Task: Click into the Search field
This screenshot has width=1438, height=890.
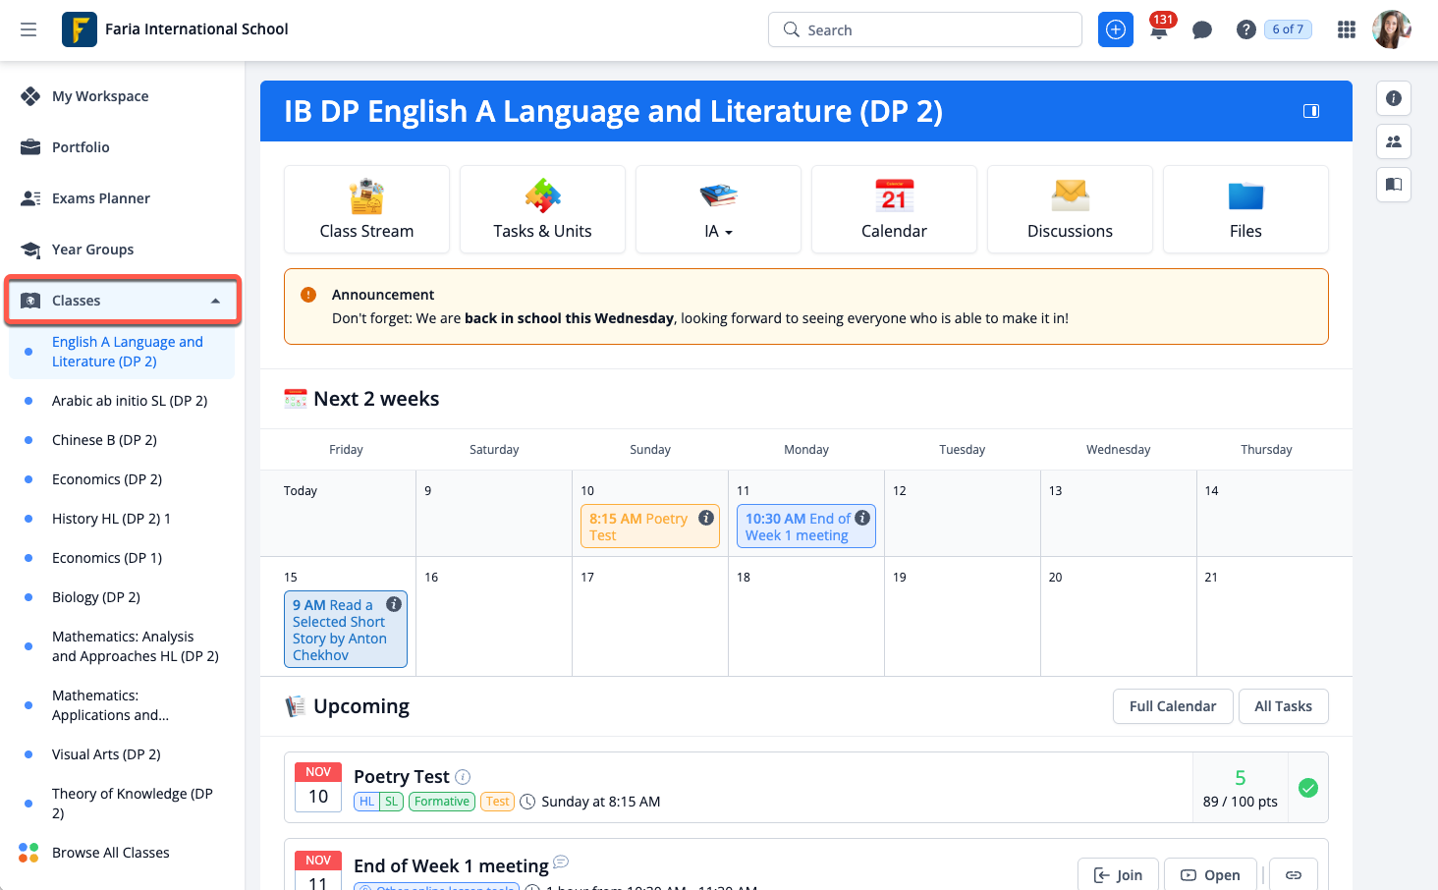Action: (x=925, y=29)
